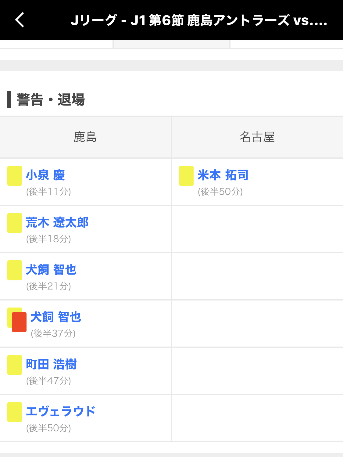This screenshot has height=457, width=343.
Task: Click yellow card beside 犬飼 智也 at 後半21分
Action: (15, 270)
